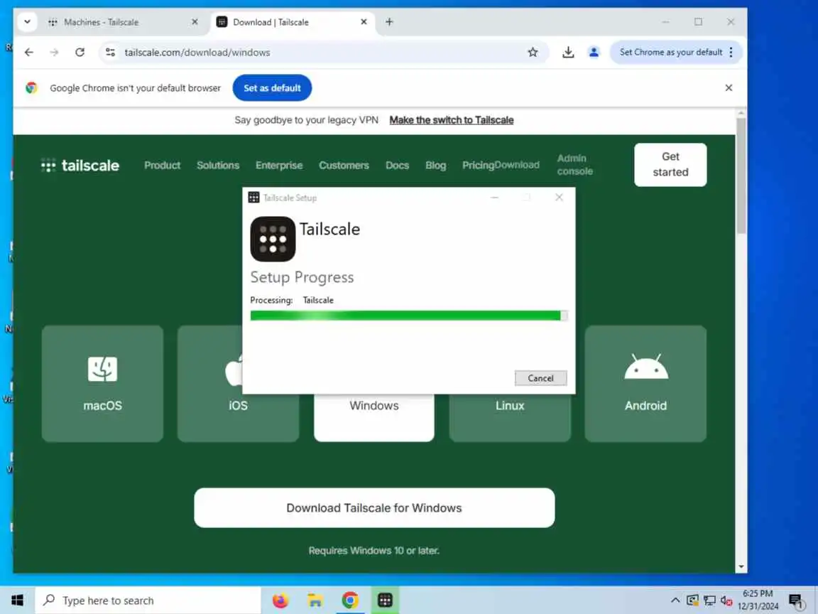Click the page vertical scrollbar thumb
The width and height of the screenshot is (818, 614).
pos(741,176)
